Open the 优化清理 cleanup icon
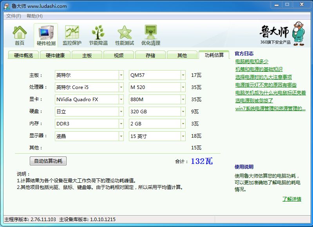This screenshot has height=227, width=313. (x=151, y=35)
